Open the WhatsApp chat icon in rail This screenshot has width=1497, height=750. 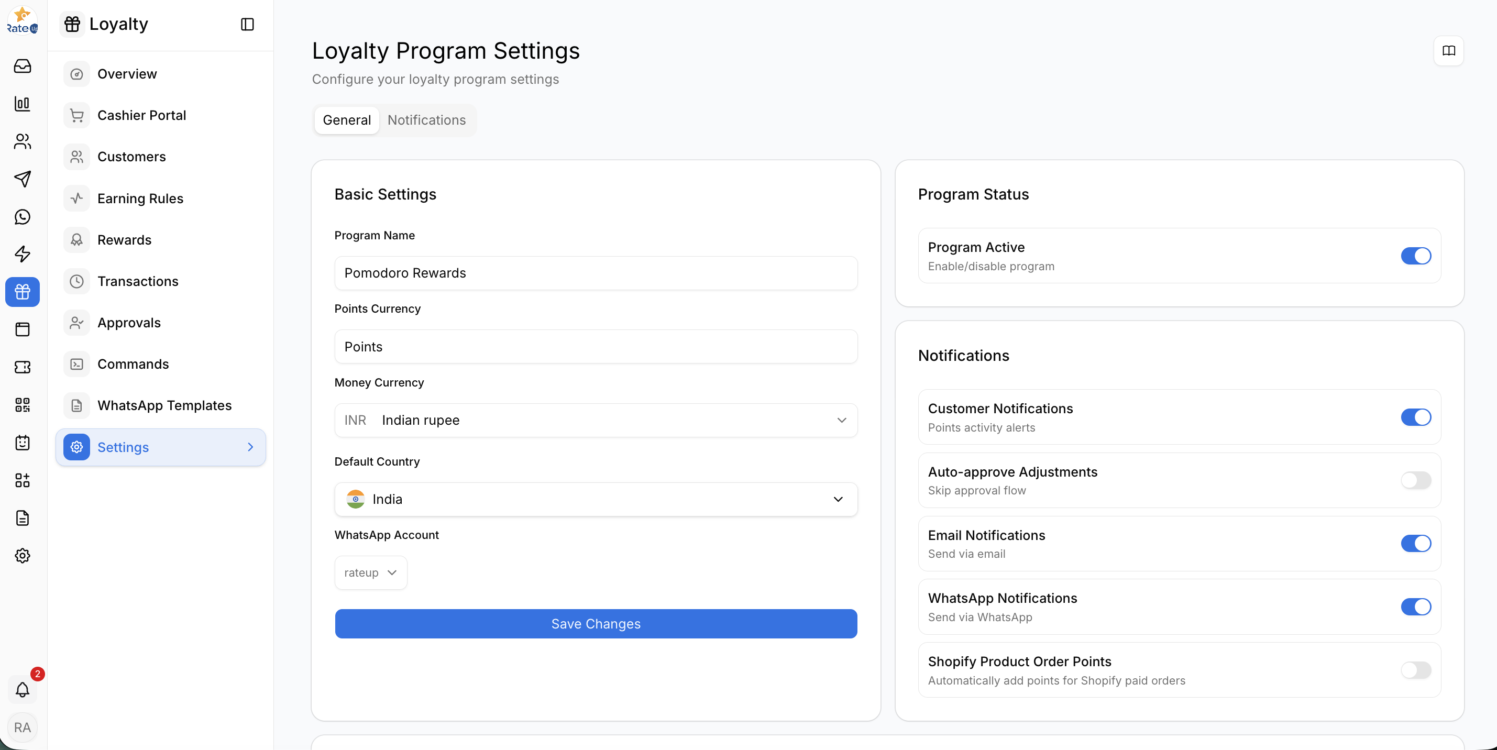22,217
